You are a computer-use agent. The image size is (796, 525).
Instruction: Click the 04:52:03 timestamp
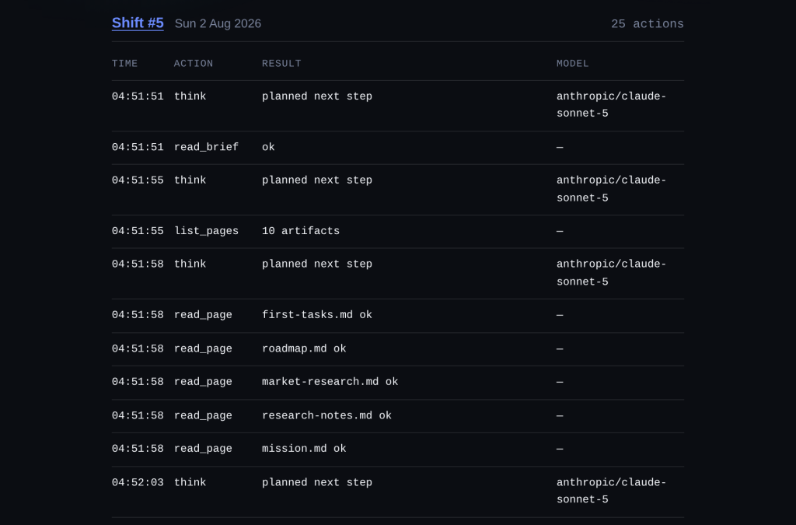138,482
